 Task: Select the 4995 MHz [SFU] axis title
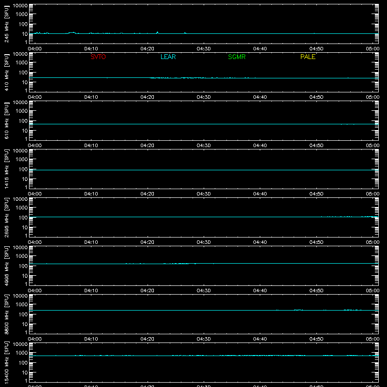coord(6,266)
